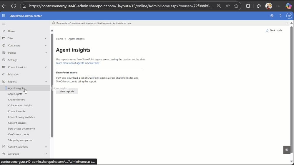Image resolution: width=294 pixels, height=165 pixels.
Task: Expand the Sites chevron
Action: pyautogui.click(x=46, y=38)
